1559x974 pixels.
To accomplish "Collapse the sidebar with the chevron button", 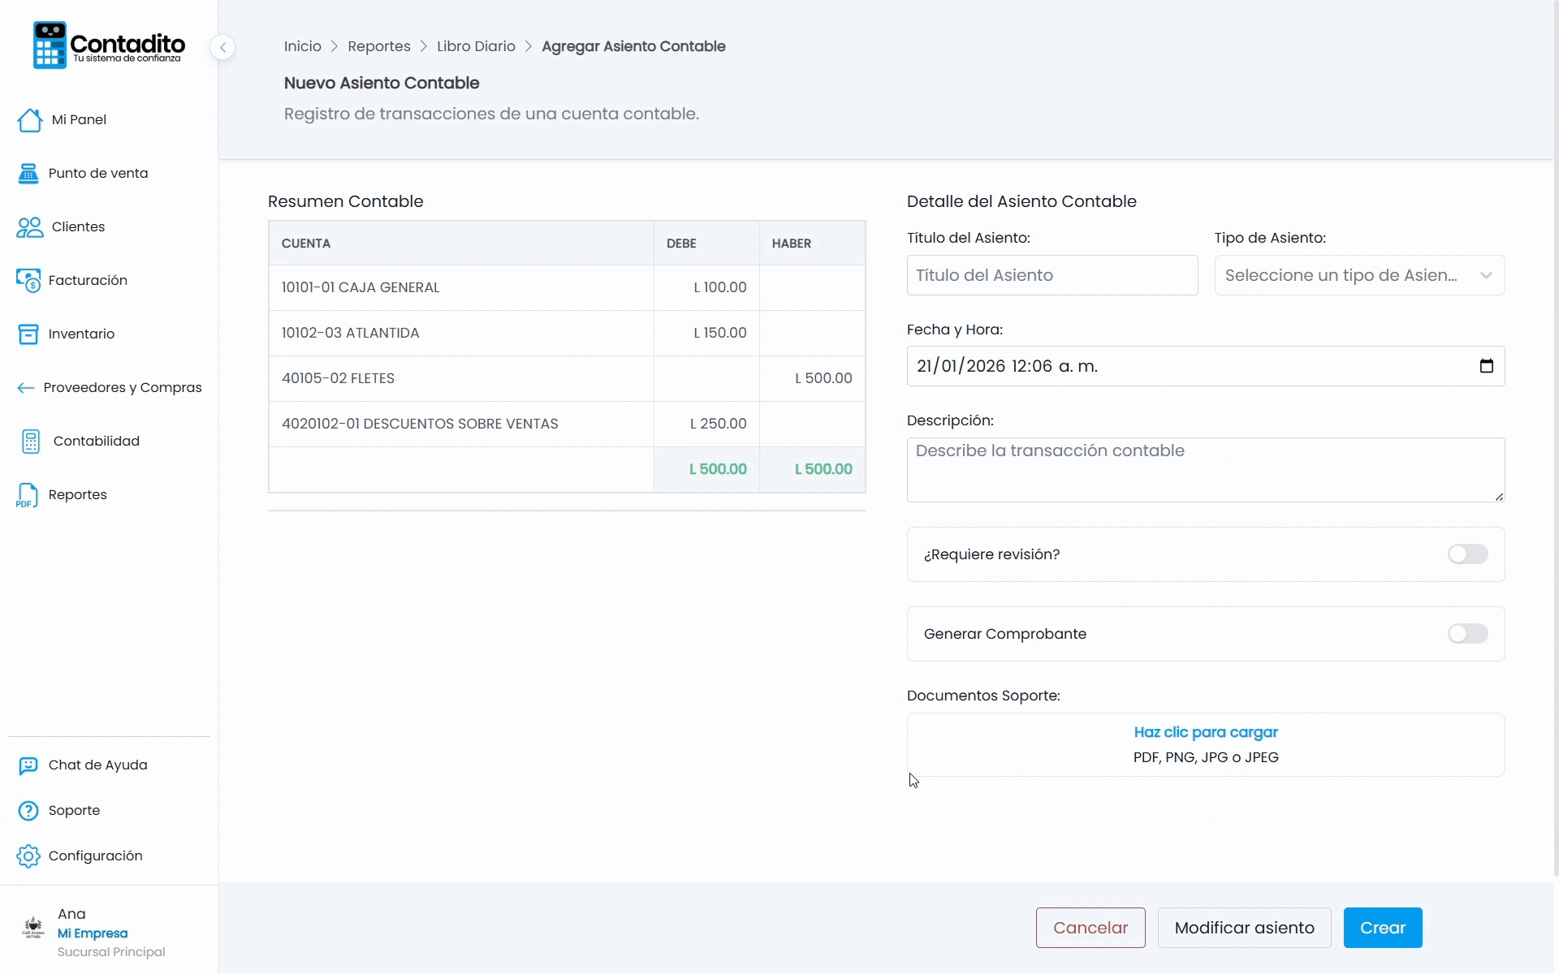I will 222,47.
